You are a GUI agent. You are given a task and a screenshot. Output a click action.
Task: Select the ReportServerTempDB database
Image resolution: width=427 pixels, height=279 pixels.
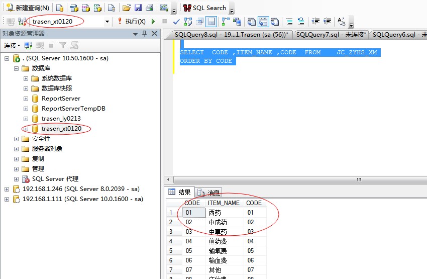point(73,109)
